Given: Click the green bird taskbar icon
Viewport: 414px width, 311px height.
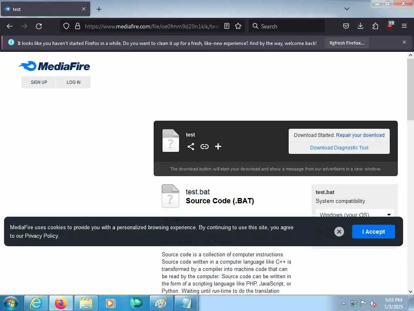Looking at the screenshot, I should coord(136,303).
